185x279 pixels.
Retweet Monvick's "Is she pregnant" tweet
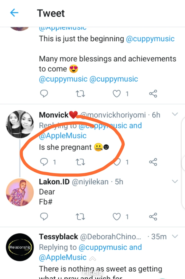(80, 162)
